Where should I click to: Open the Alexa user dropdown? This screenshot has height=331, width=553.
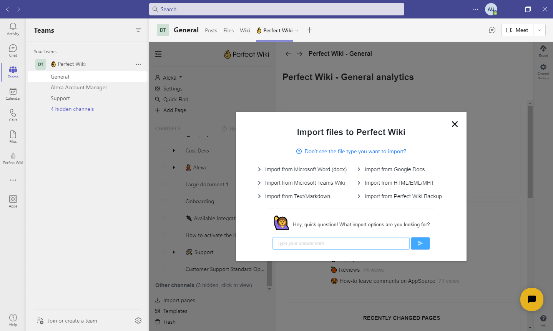tap(168, 77)
